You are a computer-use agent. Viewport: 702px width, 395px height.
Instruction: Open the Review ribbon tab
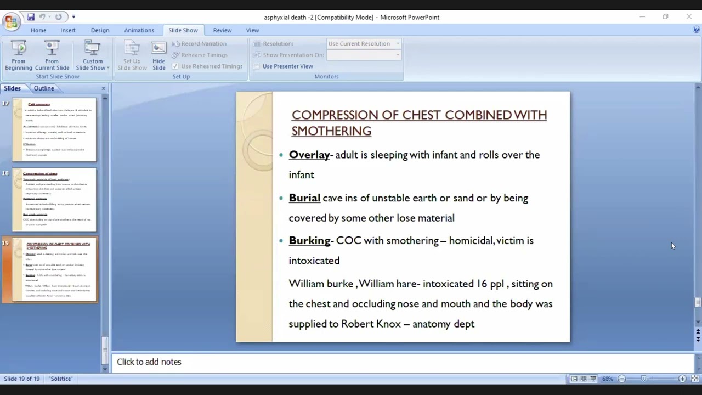click(x=222, y=30)
